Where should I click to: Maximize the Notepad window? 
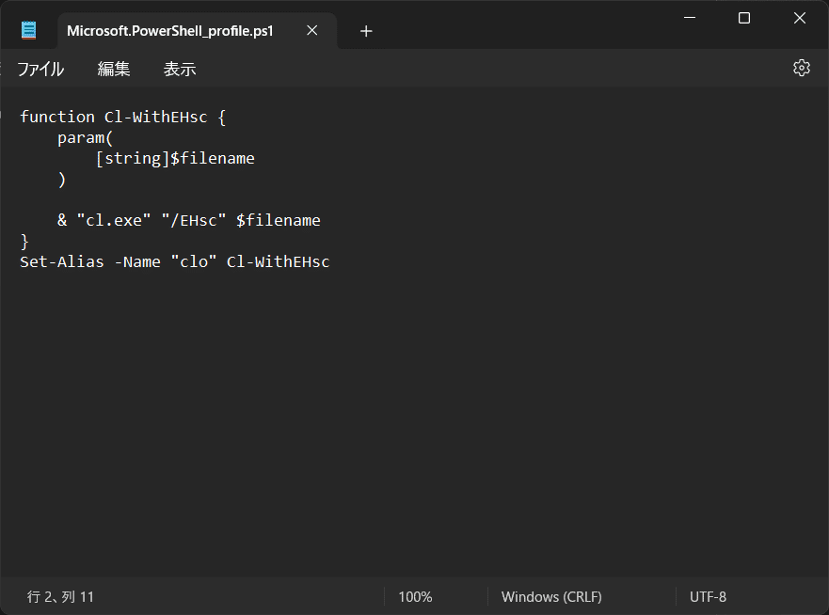(x=743, y=18)
